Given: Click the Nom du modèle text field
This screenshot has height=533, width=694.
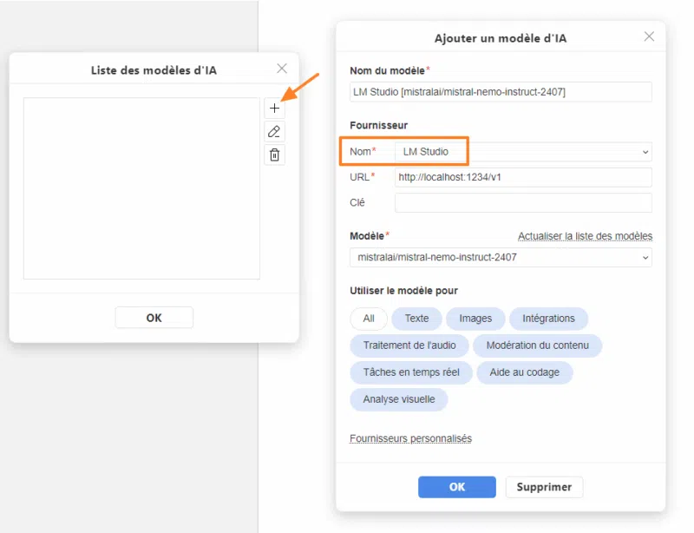Looking at the screenshot, I should point(501,91).
